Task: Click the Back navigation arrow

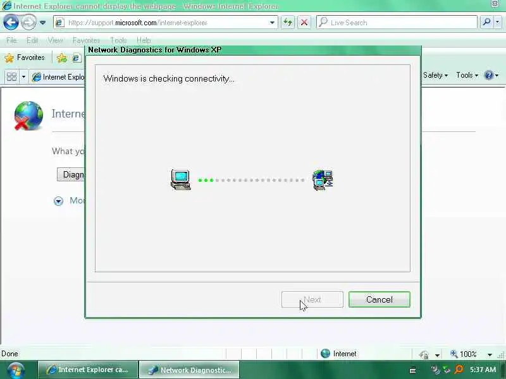Action: point(11,23)
